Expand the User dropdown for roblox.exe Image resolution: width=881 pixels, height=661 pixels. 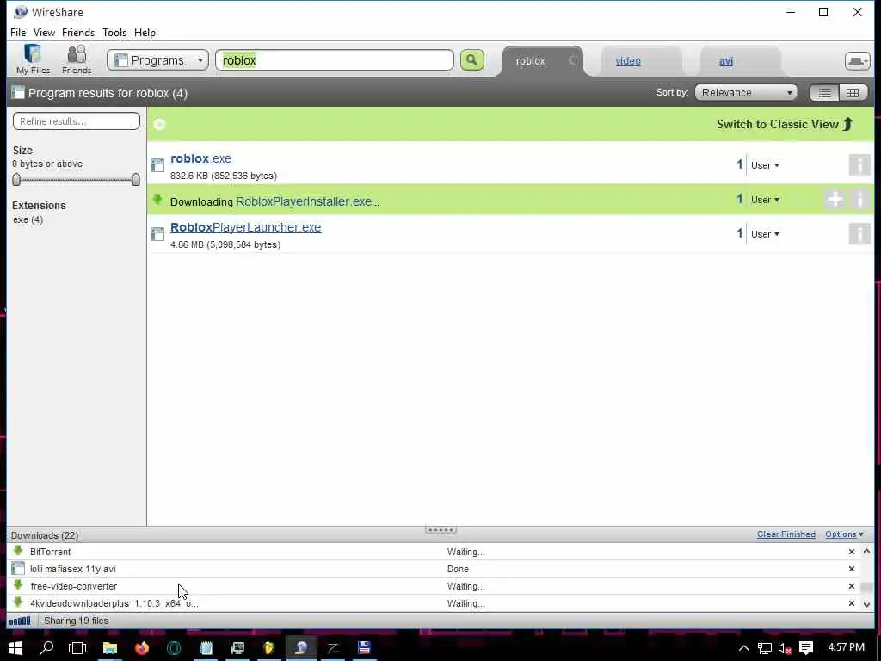(x=765, y=165)
